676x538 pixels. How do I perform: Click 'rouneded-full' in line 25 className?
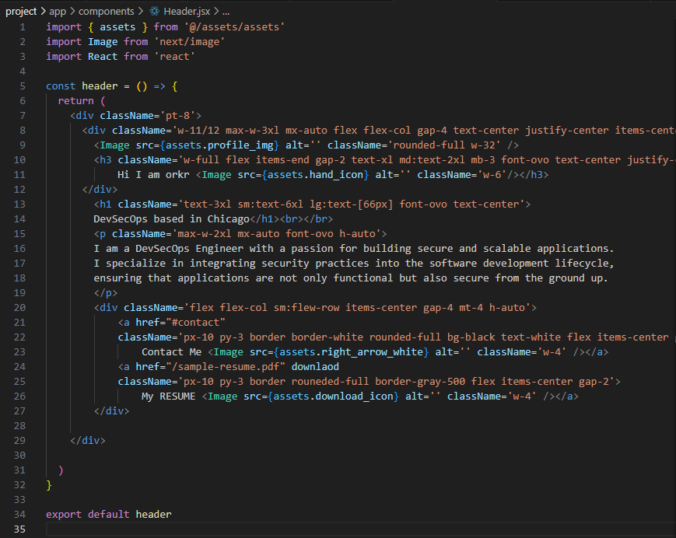[x=331, y=382]
